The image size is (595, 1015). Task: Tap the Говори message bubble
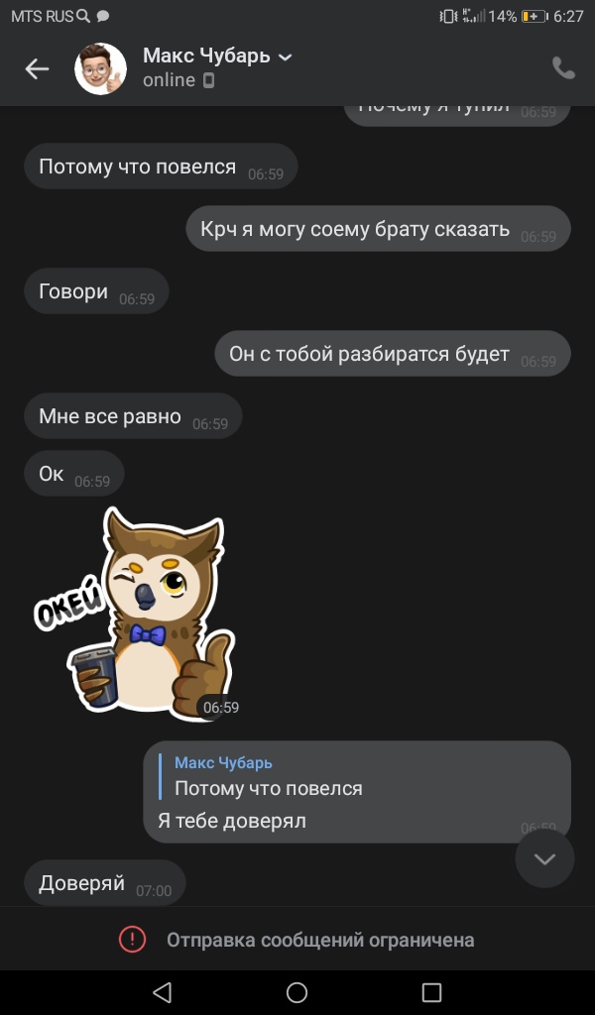pyautogui.click(x=96, y=291)
